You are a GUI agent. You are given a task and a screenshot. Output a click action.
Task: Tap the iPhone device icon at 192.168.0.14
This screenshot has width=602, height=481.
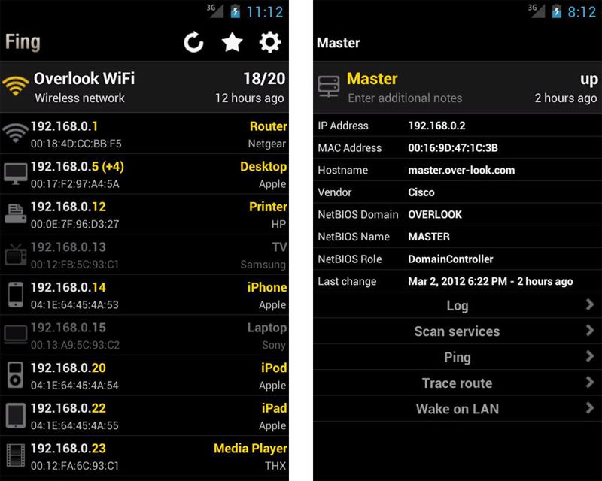pyautogui.click(x=15, y=294)
